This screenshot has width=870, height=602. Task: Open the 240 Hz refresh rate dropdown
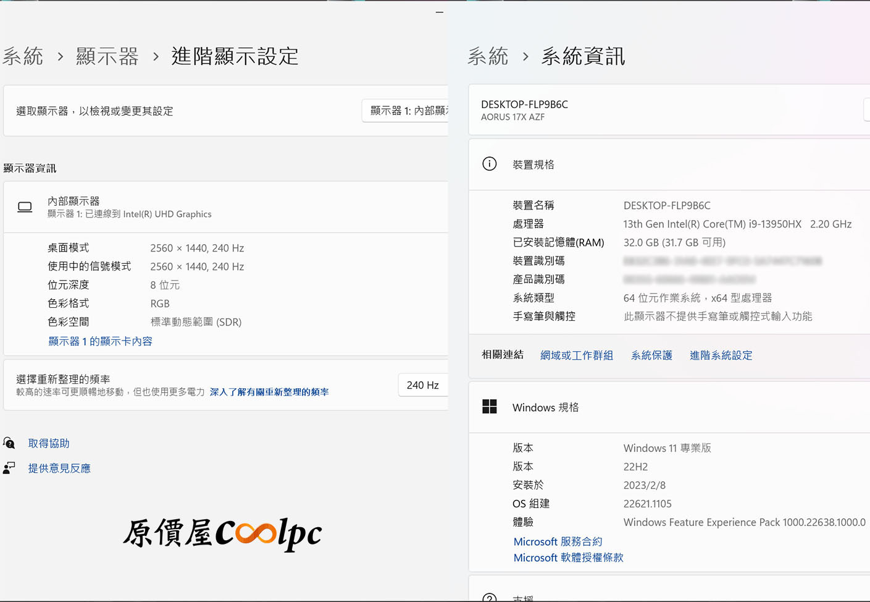click(x=423, y=385)
